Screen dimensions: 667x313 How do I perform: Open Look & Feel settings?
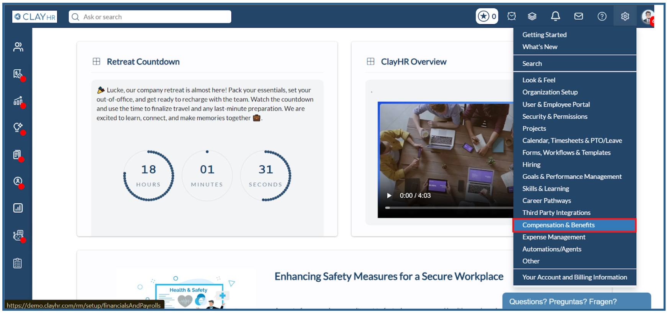tap(539, 80)
